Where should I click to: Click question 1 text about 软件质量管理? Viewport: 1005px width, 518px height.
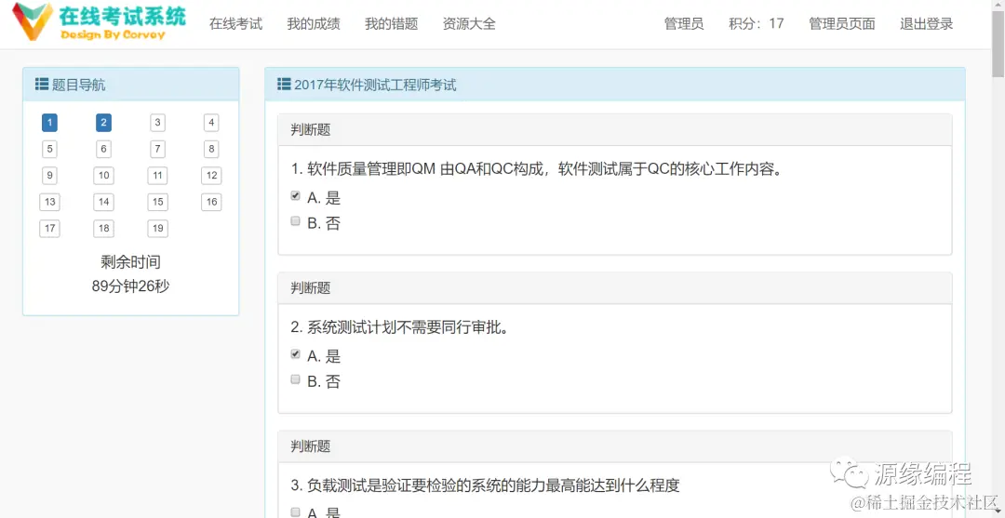click(537, 169)
